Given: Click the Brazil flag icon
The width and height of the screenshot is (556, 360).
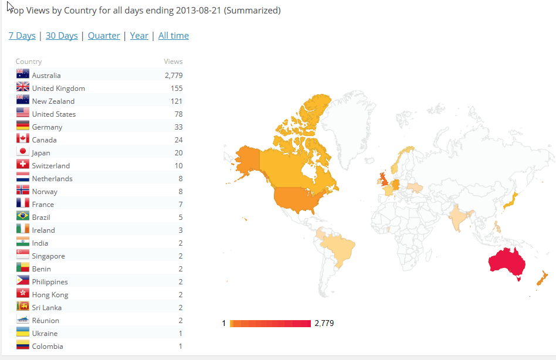Looking at the screenshot, I should 23,216.
